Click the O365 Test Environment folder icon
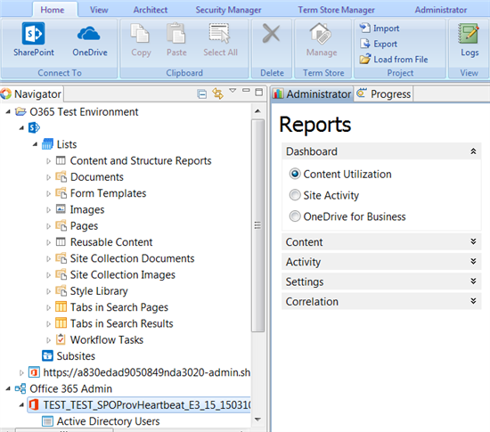This screenshot has width=490, height=432. 20,111
